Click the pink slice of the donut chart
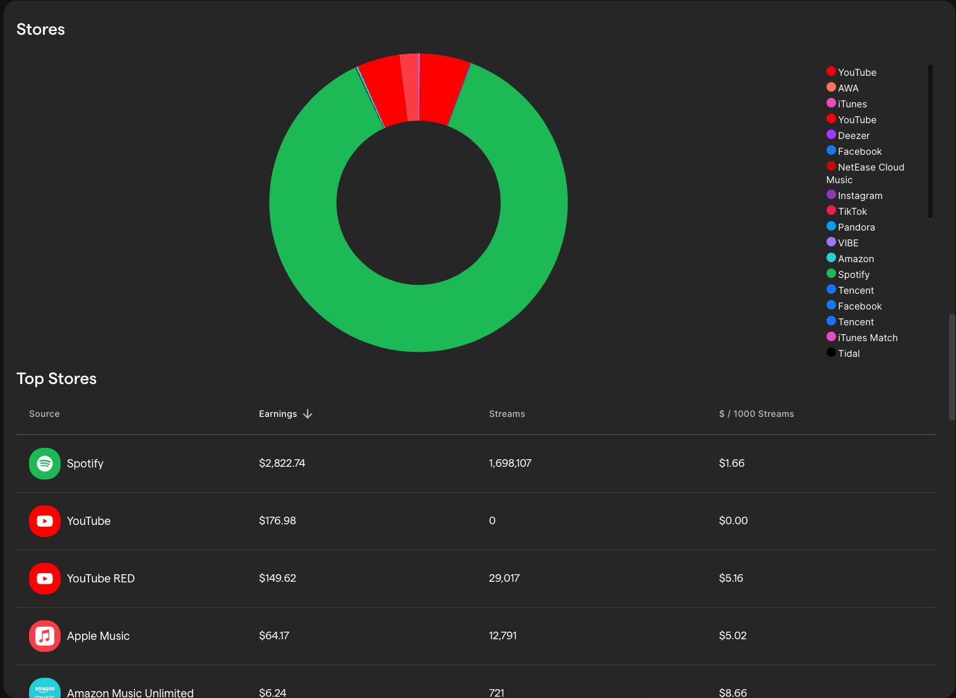This screenshot has width=956, height=698. point(410,87)
